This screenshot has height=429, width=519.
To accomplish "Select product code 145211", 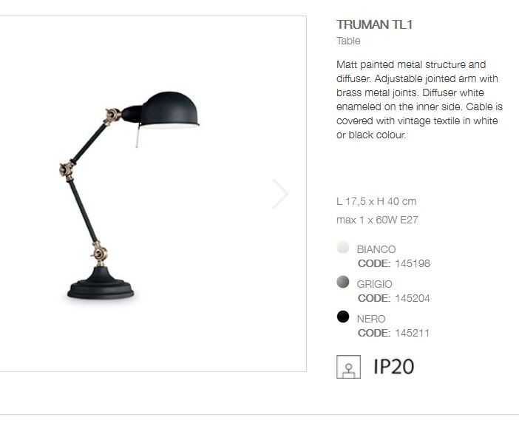I will [x=412, y=334].
